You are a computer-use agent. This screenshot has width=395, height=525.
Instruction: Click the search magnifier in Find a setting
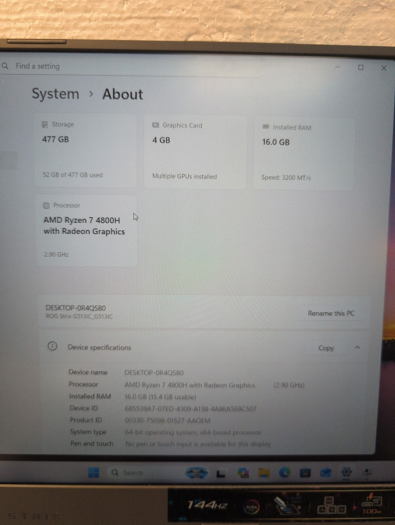click(5, 66)
